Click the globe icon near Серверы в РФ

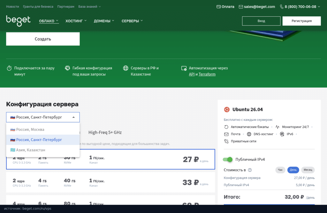point(125,68)
